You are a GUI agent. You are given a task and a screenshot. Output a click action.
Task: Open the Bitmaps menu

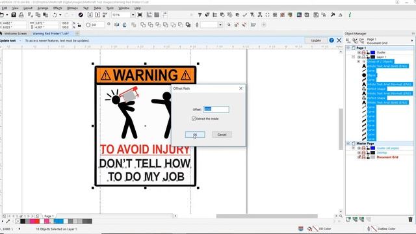[x=72, y=8]
